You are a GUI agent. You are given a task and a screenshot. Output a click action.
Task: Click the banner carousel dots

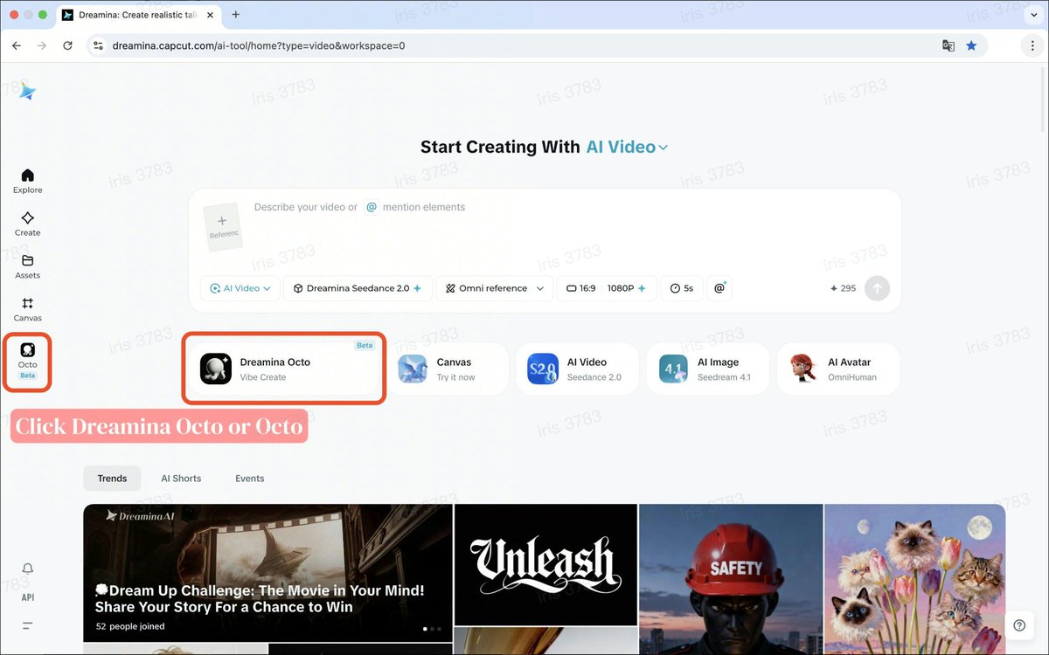click(x=433, y=629)
